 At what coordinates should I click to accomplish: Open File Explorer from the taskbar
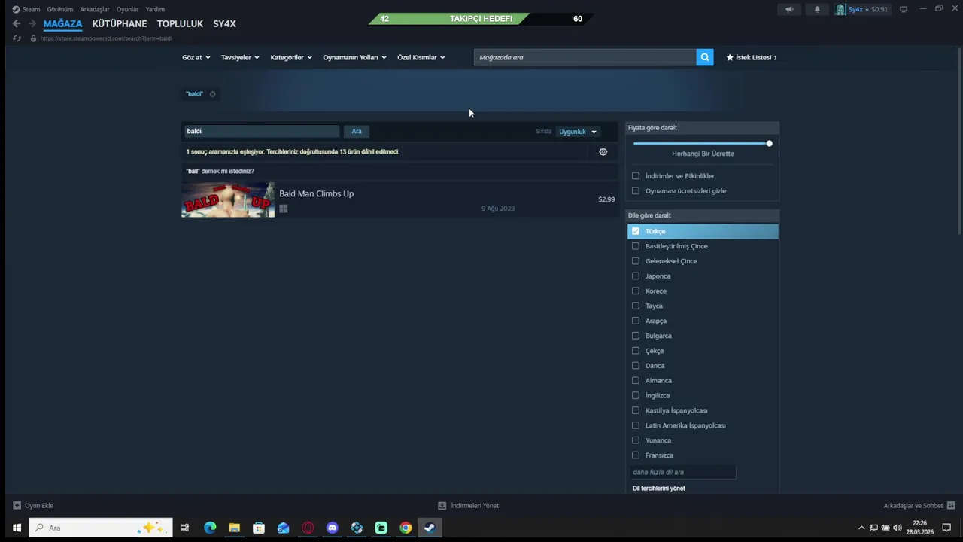click(234, 528)
